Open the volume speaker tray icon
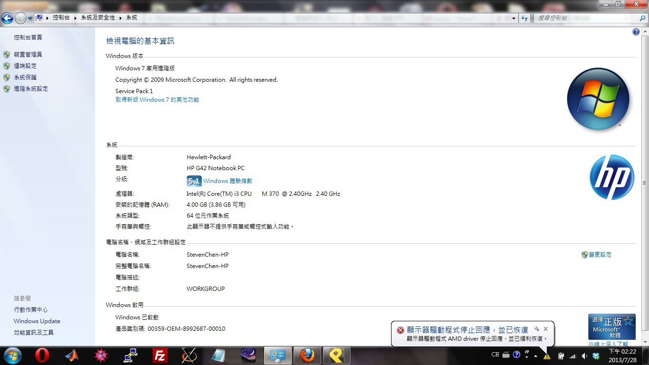This screenshot has height=365, width=649. click(584, 355)
